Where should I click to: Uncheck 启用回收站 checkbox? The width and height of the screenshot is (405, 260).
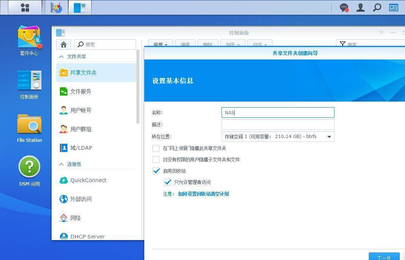156,171
